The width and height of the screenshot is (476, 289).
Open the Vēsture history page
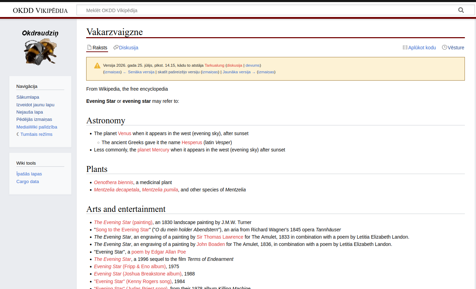(x=453, y=48)
